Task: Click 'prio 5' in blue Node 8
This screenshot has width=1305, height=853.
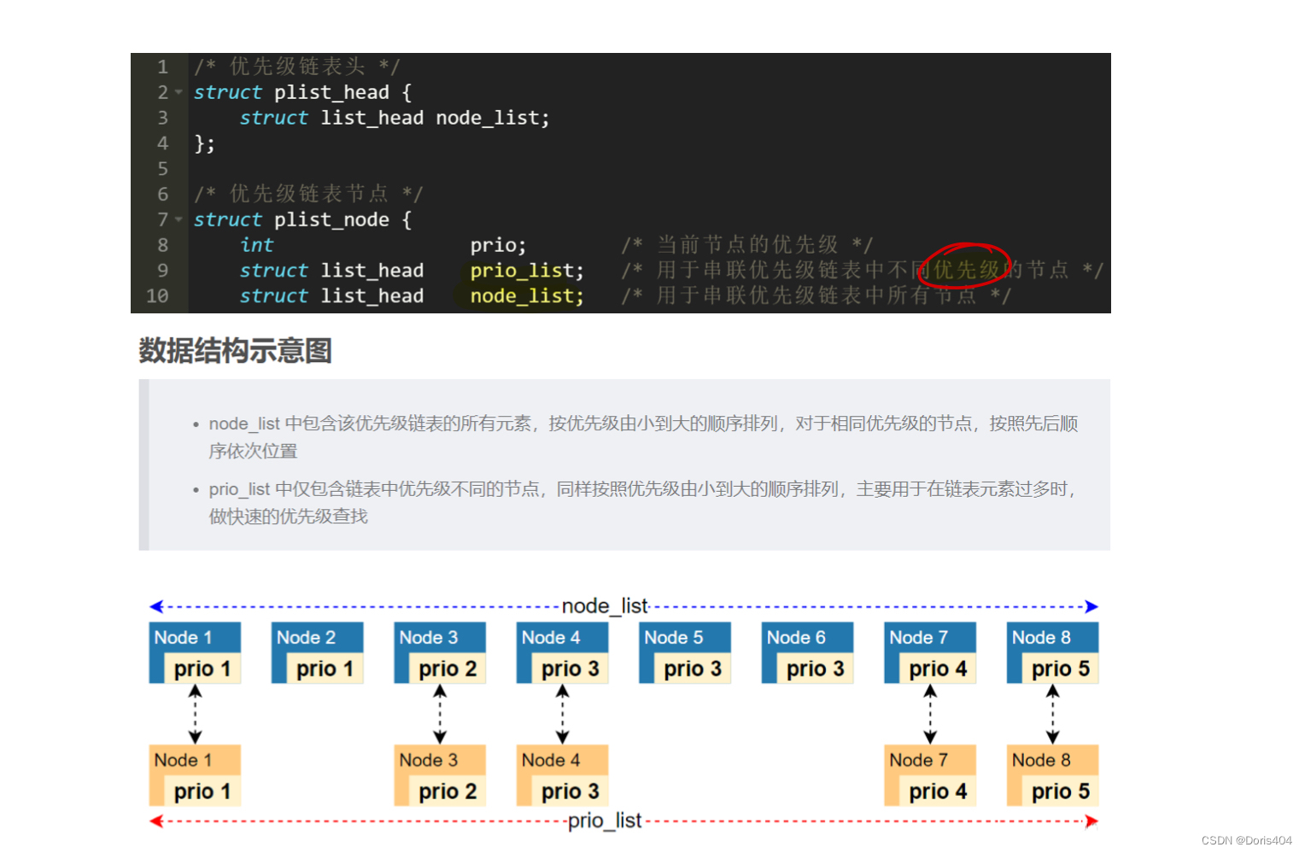Action: click(x=1061, y=669)
